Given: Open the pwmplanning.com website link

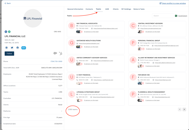Looking at the screenshot, I should pyautogui.click(x=162, y=97).
